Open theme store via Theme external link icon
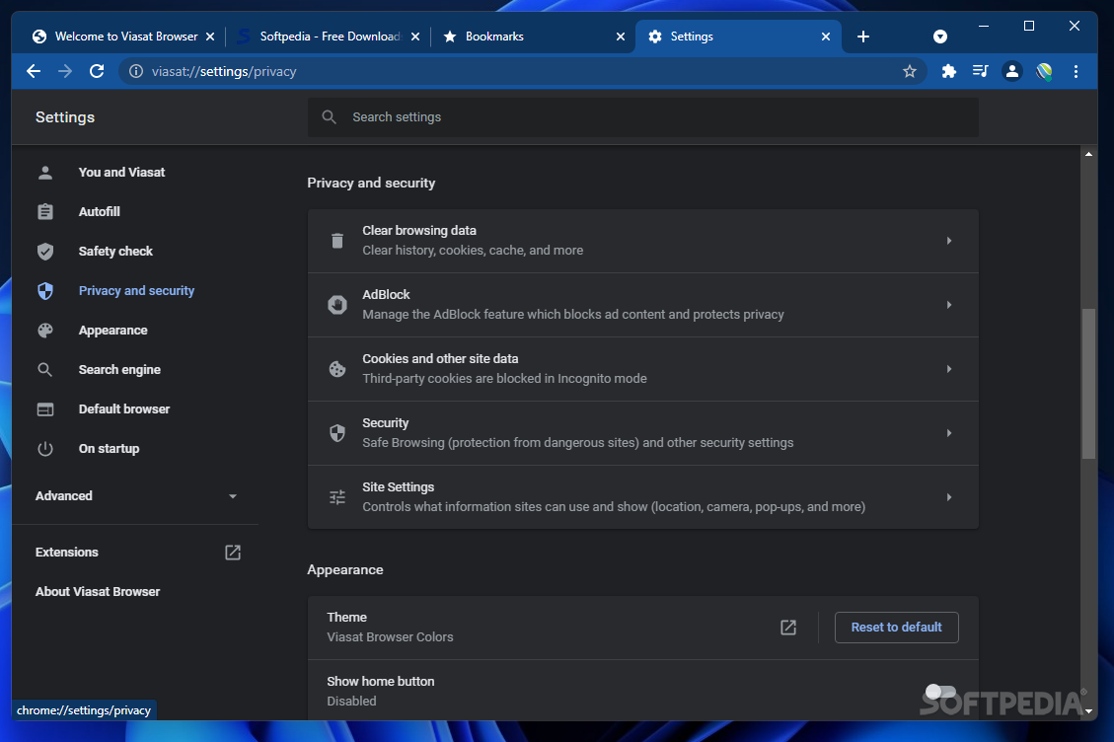This screenshot has height=742, width=1114. pos(788,628)
